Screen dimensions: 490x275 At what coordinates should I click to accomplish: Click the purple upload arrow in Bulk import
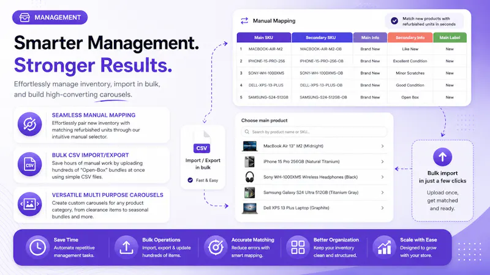pos(442,157)
